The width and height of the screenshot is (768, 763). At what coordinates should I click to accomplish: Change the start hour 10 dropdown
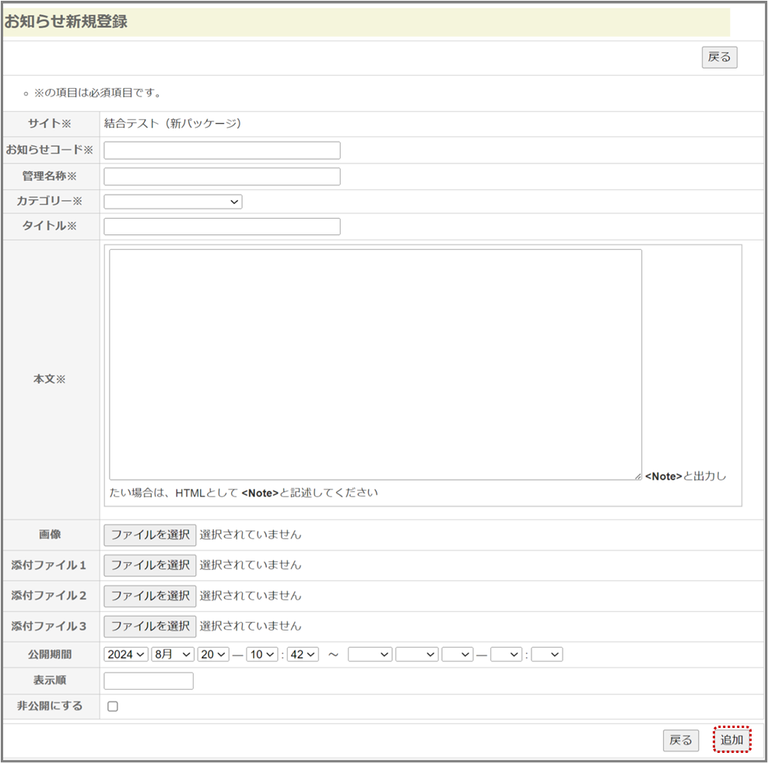coord(262,655)
